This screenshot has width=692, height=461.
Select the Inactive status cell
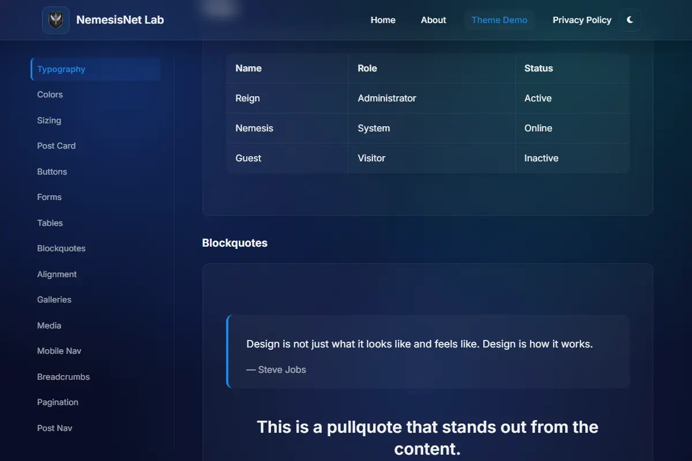572,158
